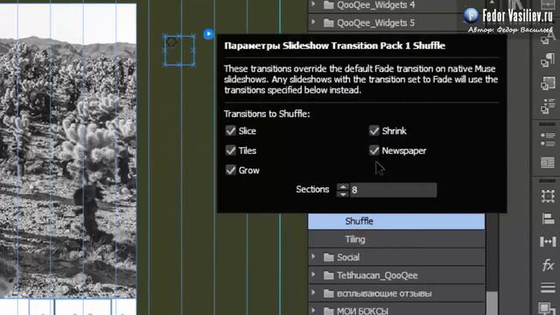Open the Align panel icon
The width and height of the screenshot is (560, 315).
coord(548,219)
